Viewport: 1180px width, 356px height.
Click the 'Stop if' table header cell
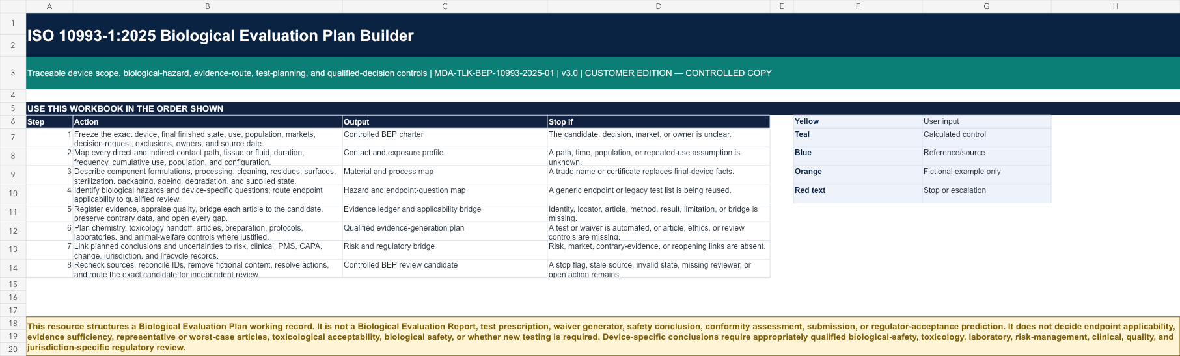click(x=658, y=121)
